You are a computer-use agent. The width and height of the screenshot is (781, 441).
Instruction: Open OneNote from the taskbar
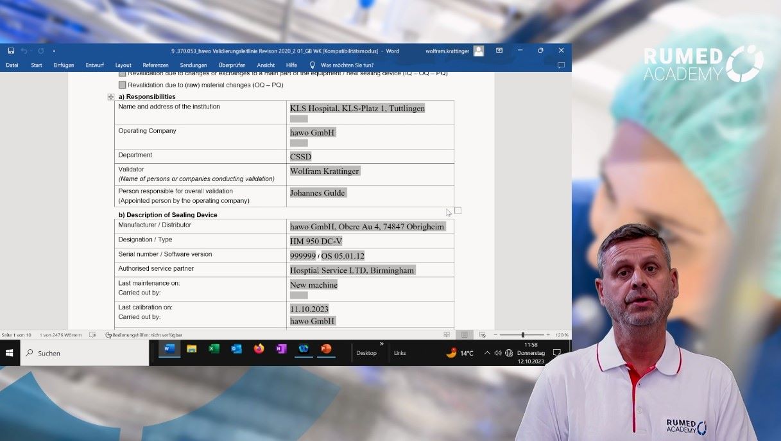pos(281,349)
